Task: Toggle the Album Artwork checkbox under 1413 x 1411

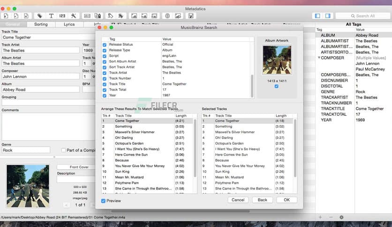Action: coord(277,86)
